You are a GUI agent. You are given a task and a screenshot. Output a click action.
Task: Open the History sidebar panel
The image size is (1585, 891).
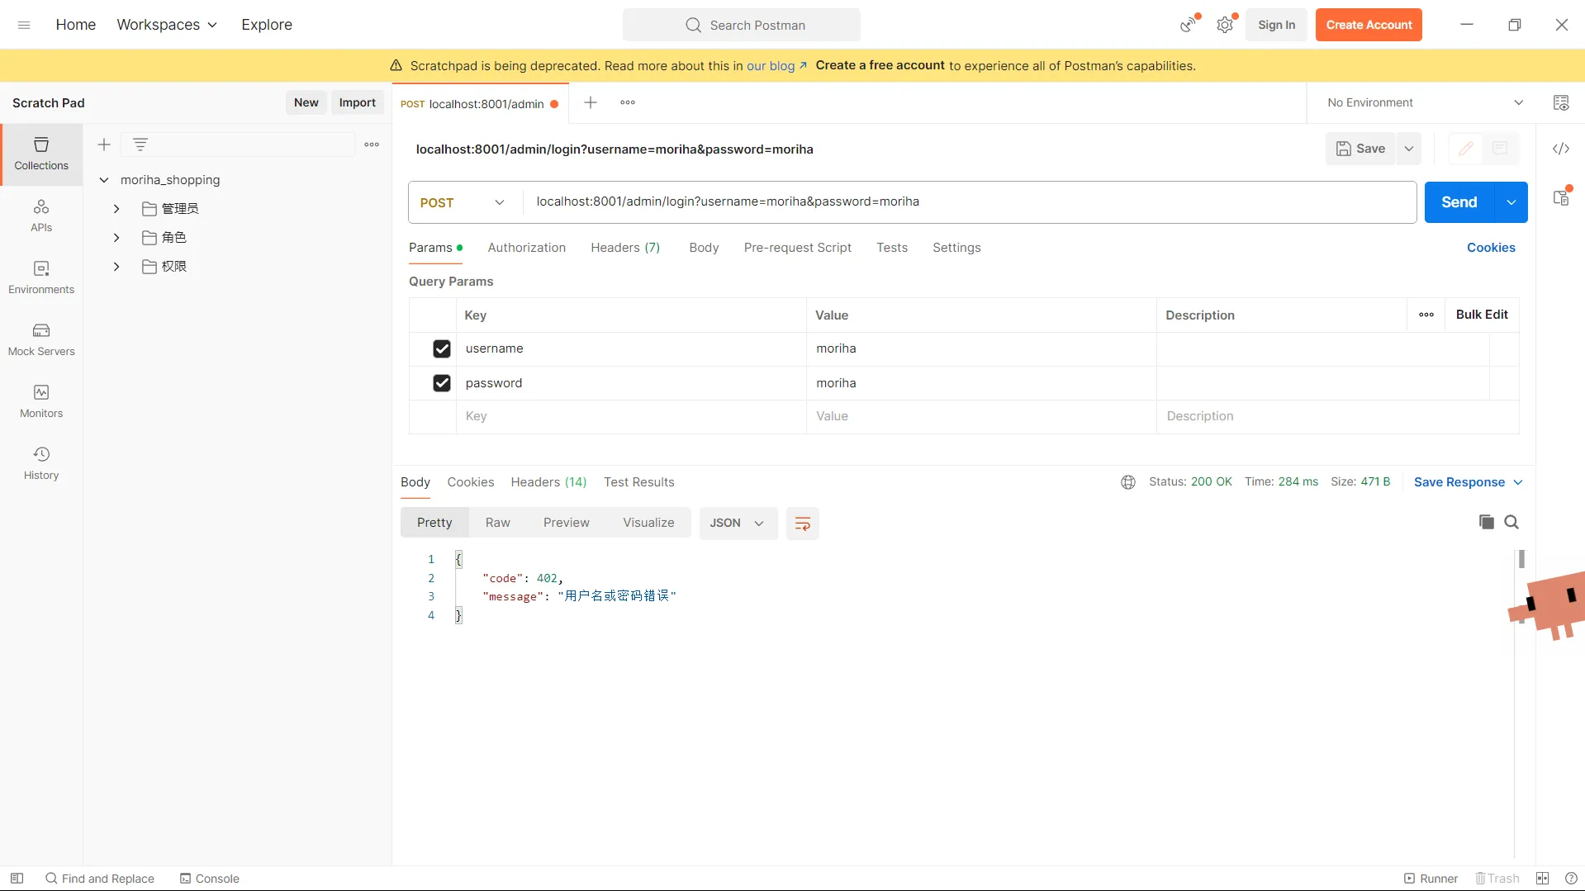(x=41, y=463)
